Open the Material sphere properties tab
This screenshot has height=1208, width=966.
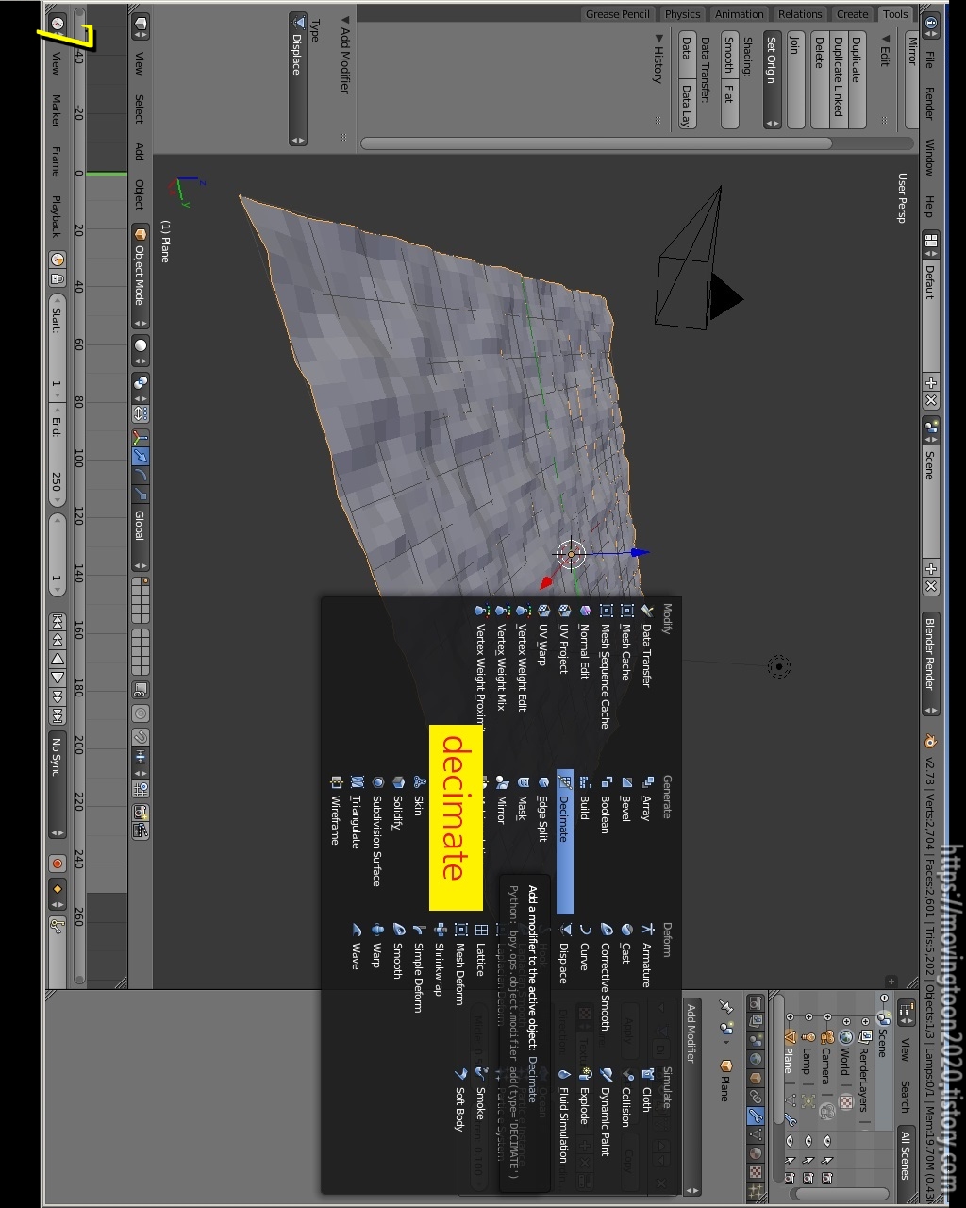tap(756, 1154)
